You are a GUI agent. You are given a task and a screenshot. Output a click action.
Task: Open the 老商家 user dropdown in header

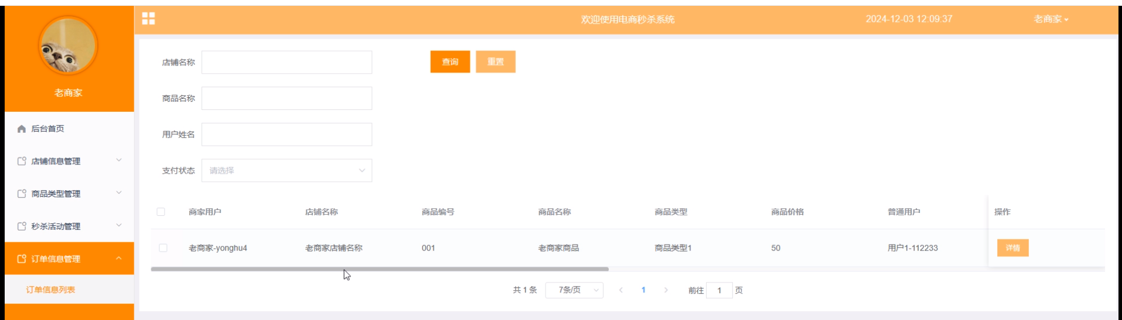click(x=1051, y=19)
